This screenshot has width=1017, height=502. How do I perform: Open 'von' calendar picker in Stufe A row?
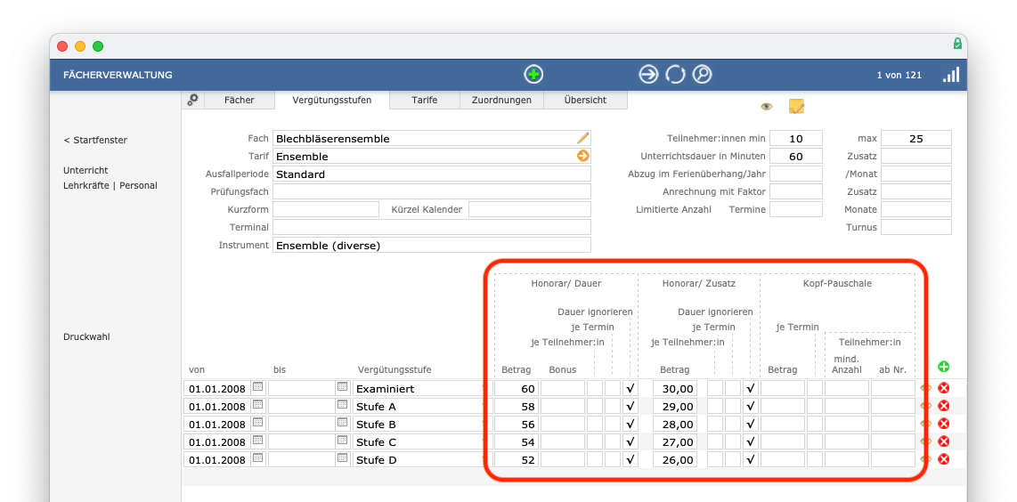click(258, 405)
